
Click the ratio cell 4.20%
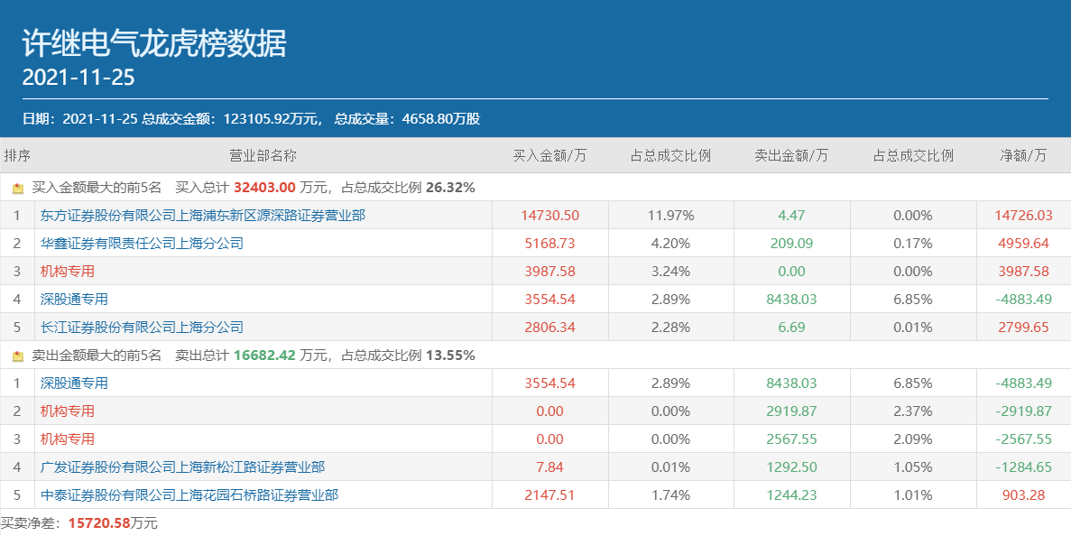(x=670, y=243)
